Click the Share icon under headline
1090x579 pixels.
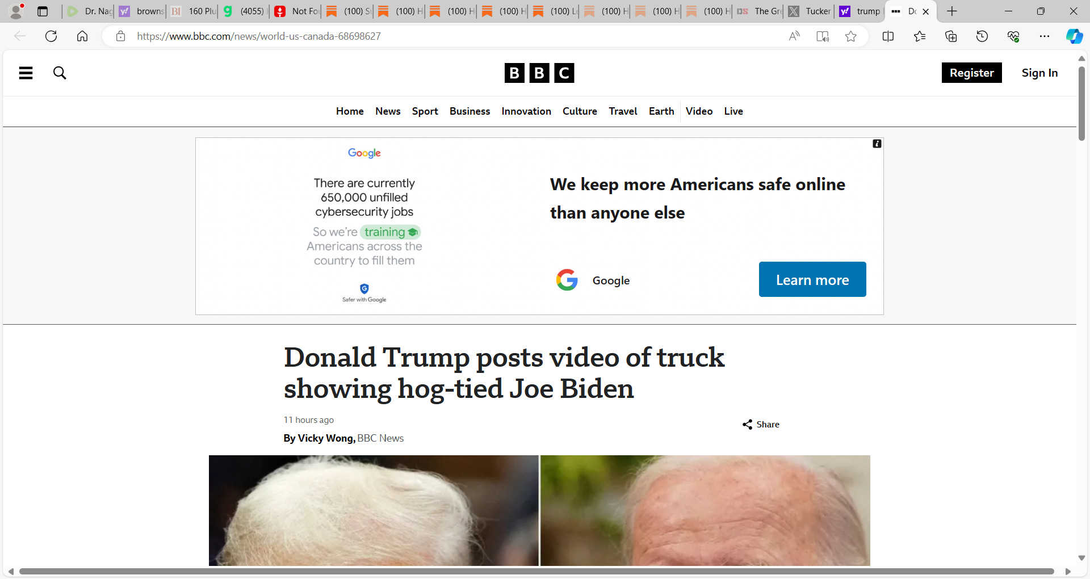tap(761, 425)
